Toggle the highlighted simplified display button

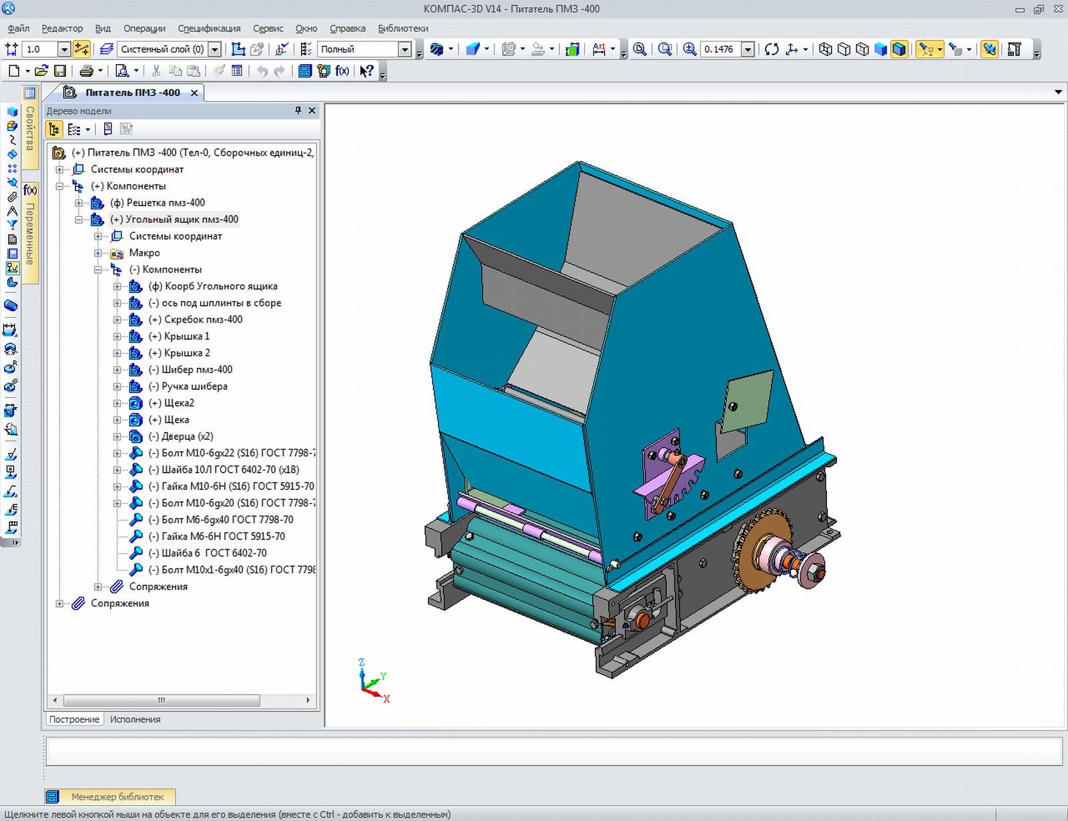point(989,49)
